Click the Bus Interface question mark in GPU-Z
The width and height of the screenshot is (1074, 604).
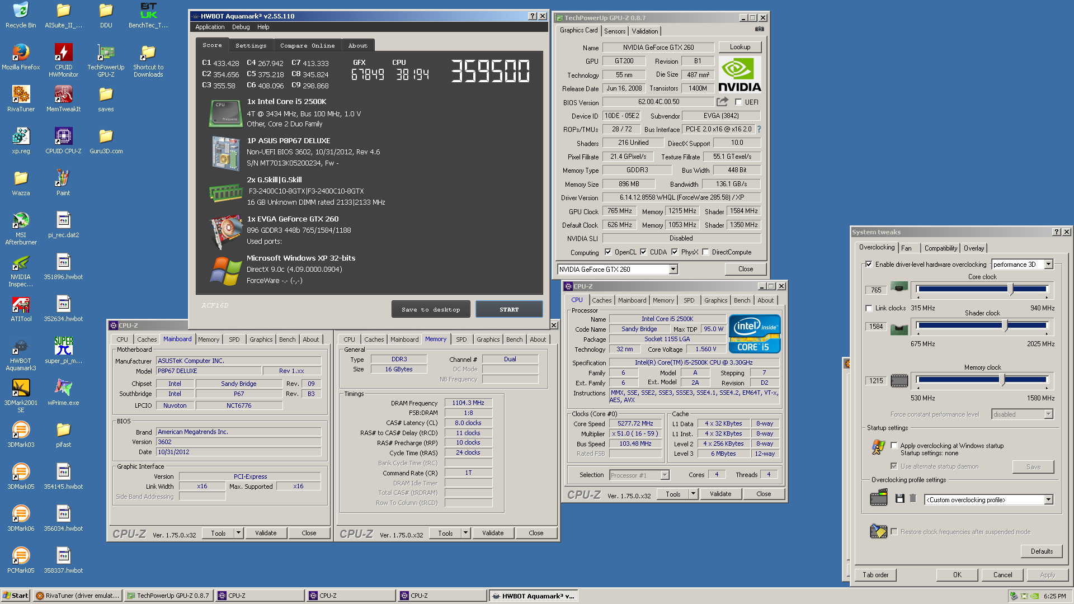pyautogui.click(x=759, y=129)
